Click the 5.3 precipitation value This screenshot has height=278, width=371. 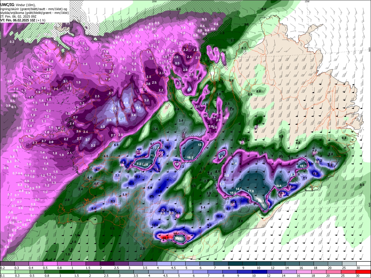[222, 184]
